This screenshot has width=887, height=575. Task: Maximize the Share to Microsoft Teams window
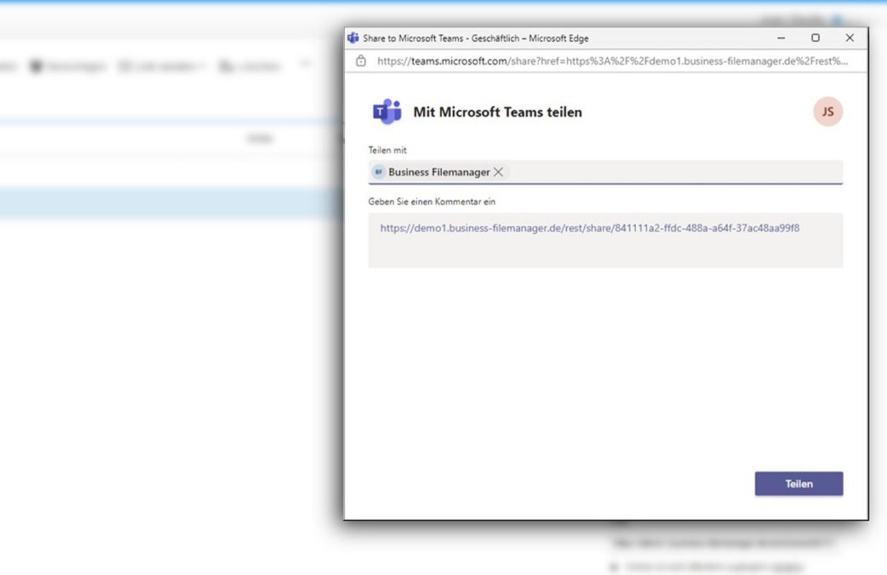[x=816, y=38]
